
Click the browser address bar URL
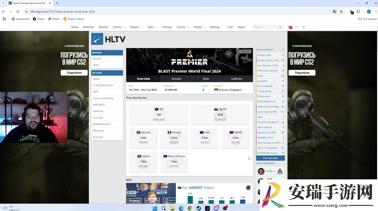(62, 11)
